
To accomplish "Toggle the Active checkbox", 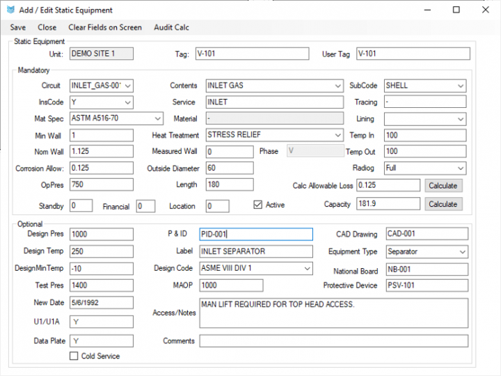I will coord(258,205).
